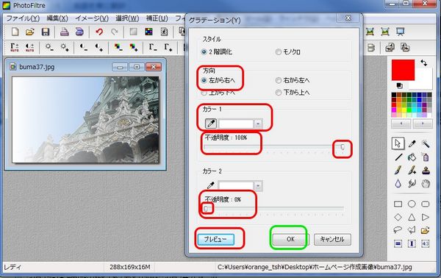Click the Save floppy disk icon
This screenshot has width=441, height=278.
(x=46, y=32)
